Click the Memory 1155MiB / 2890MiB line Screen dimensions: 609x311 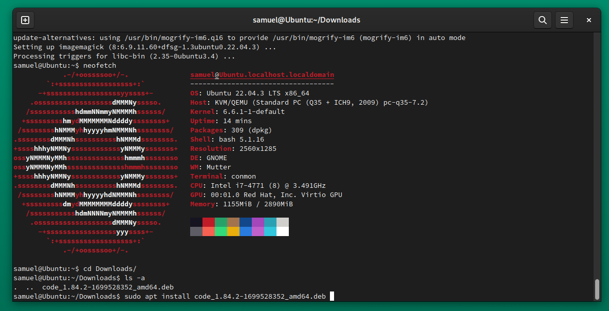point(242,204)
